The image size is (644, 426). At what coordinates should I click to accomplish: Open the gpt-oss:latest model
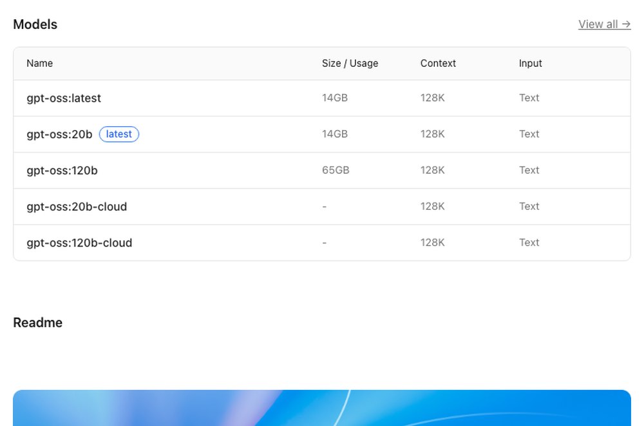[x=64, y=98]
